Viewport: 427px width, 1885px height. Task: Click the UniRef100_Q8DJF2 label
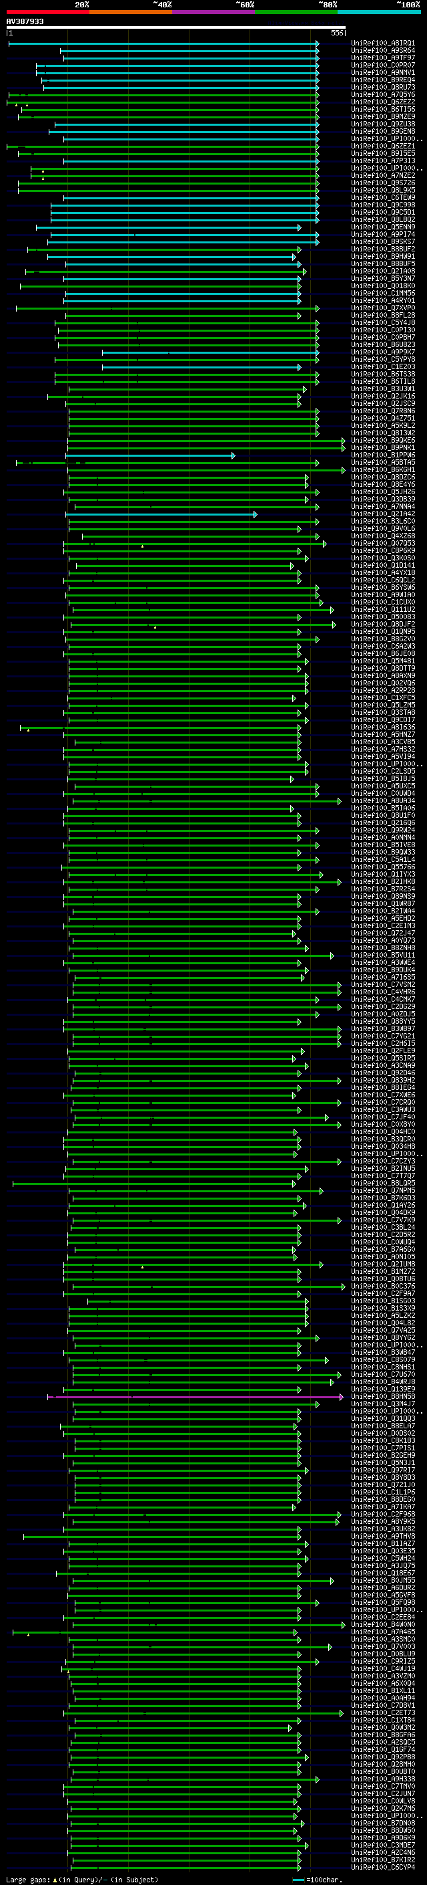coord(382,624)
